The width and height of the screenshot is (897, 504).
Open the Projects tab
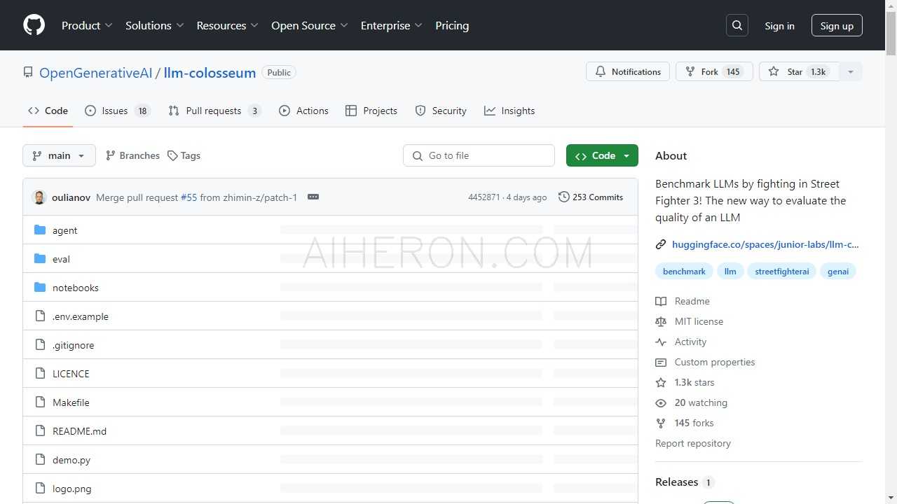tap(371, 111)
